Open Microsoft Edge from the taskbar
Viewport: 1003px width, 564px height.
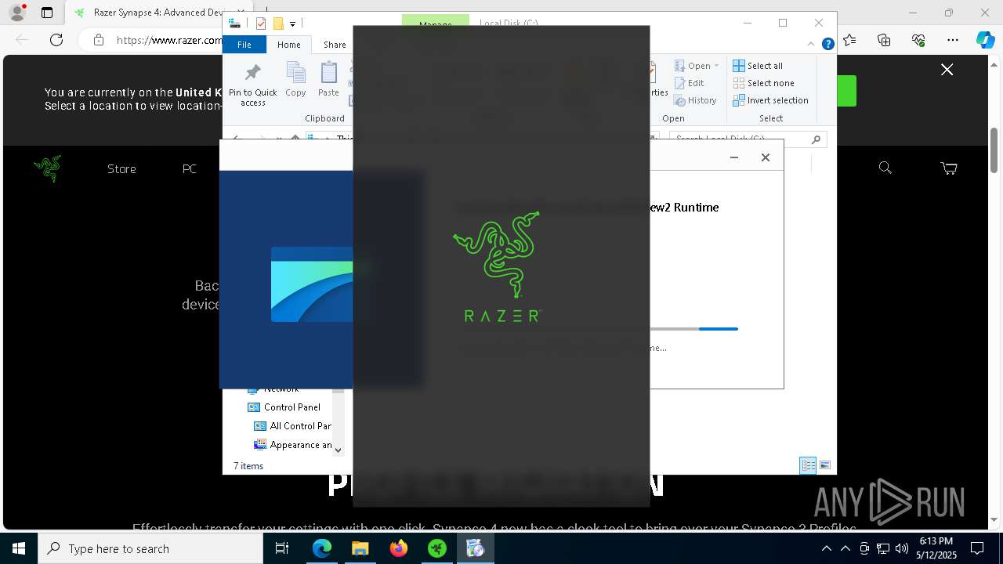[x=321, y=548]
